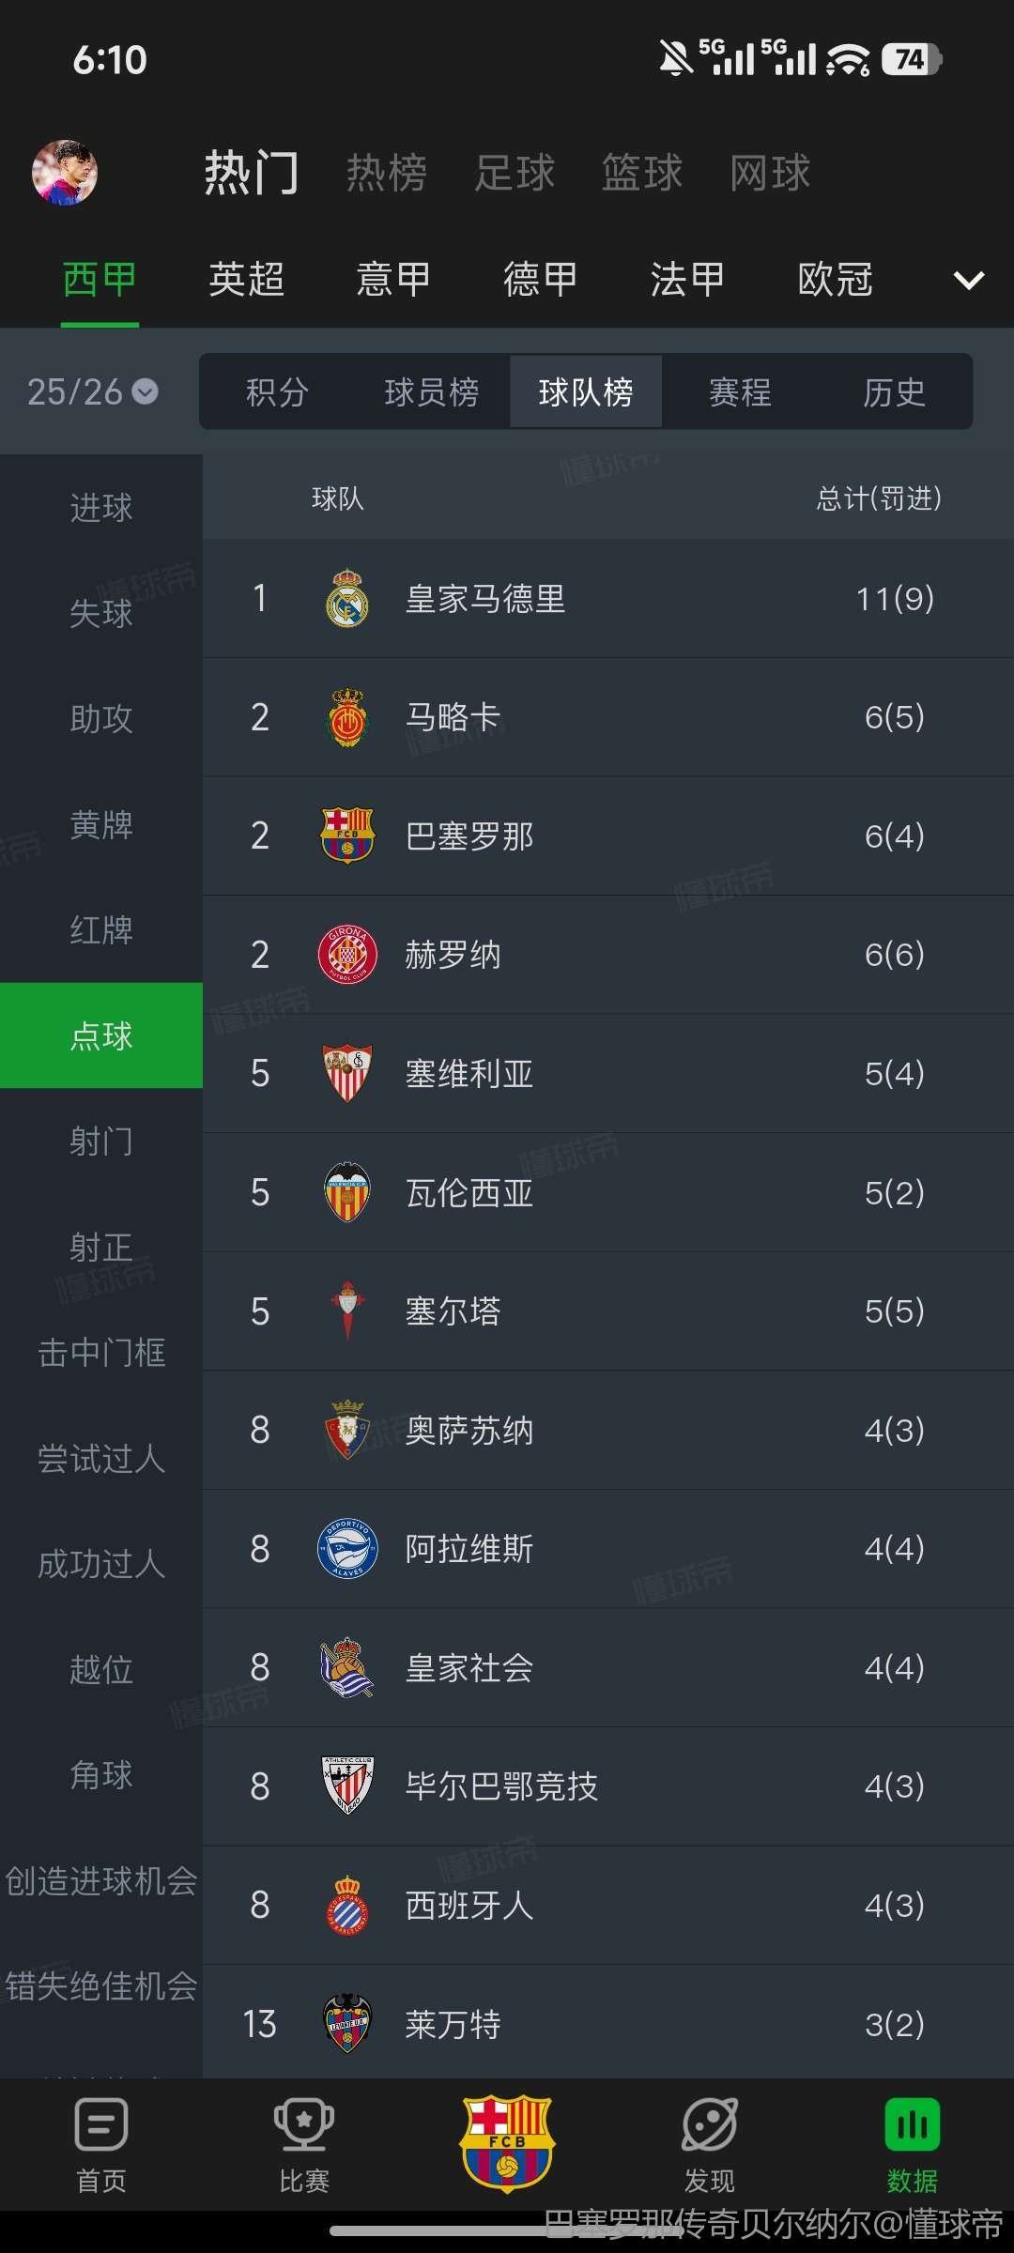Tap the Real Madrid crest icon
Screen dimensions: 1014x2253
[347, 599]
